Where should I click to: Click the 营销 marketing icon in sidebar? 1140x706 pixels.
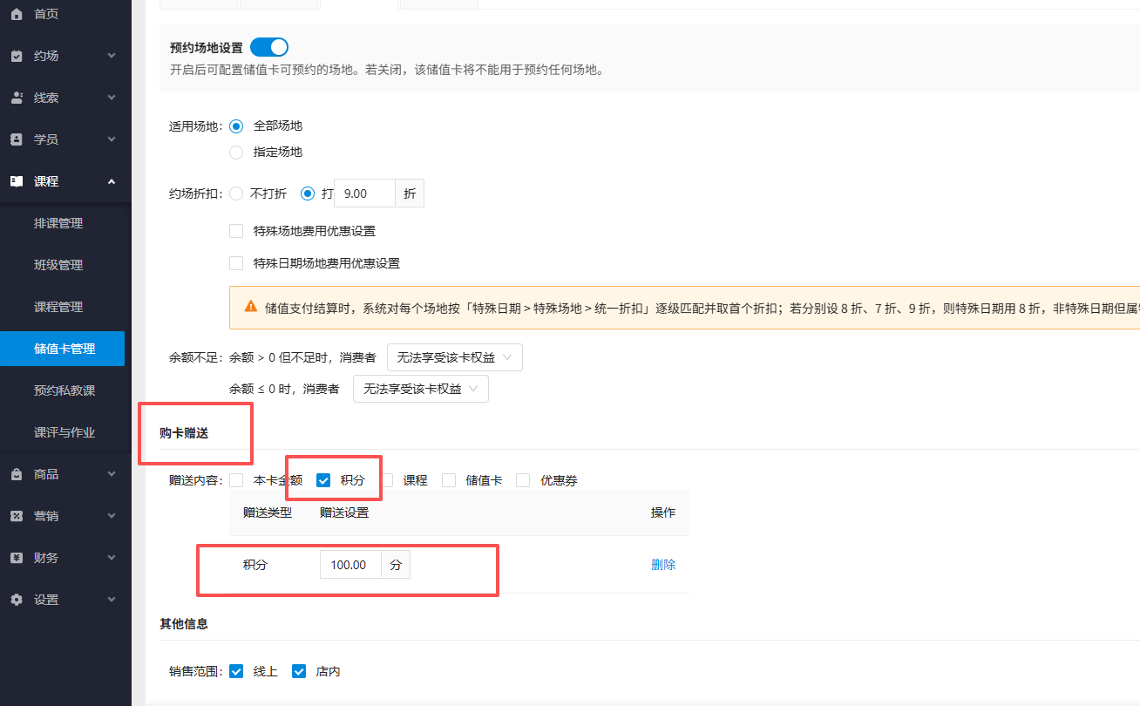pyautogui.click(x=15, y=515)
